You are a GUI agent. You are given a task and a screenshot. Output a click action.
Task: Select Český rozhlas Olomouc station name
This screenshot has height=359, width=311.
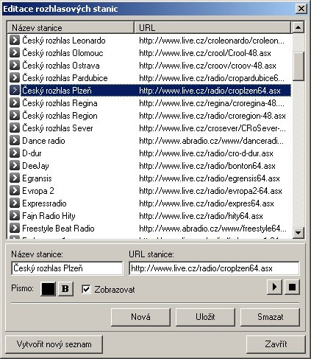(x=62, y=53)
